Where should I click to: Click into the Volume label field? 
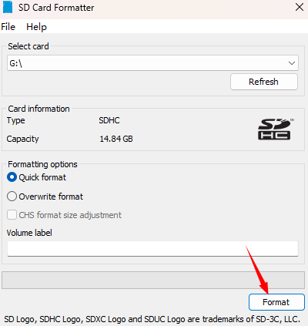[x=152, y=248]
